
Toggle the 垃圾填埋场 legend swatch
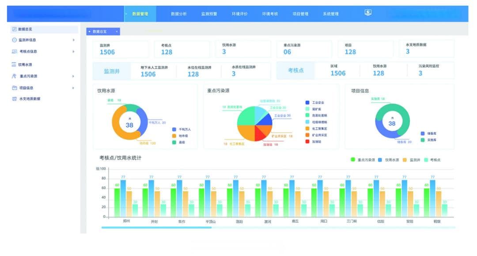tap(307, 122)
